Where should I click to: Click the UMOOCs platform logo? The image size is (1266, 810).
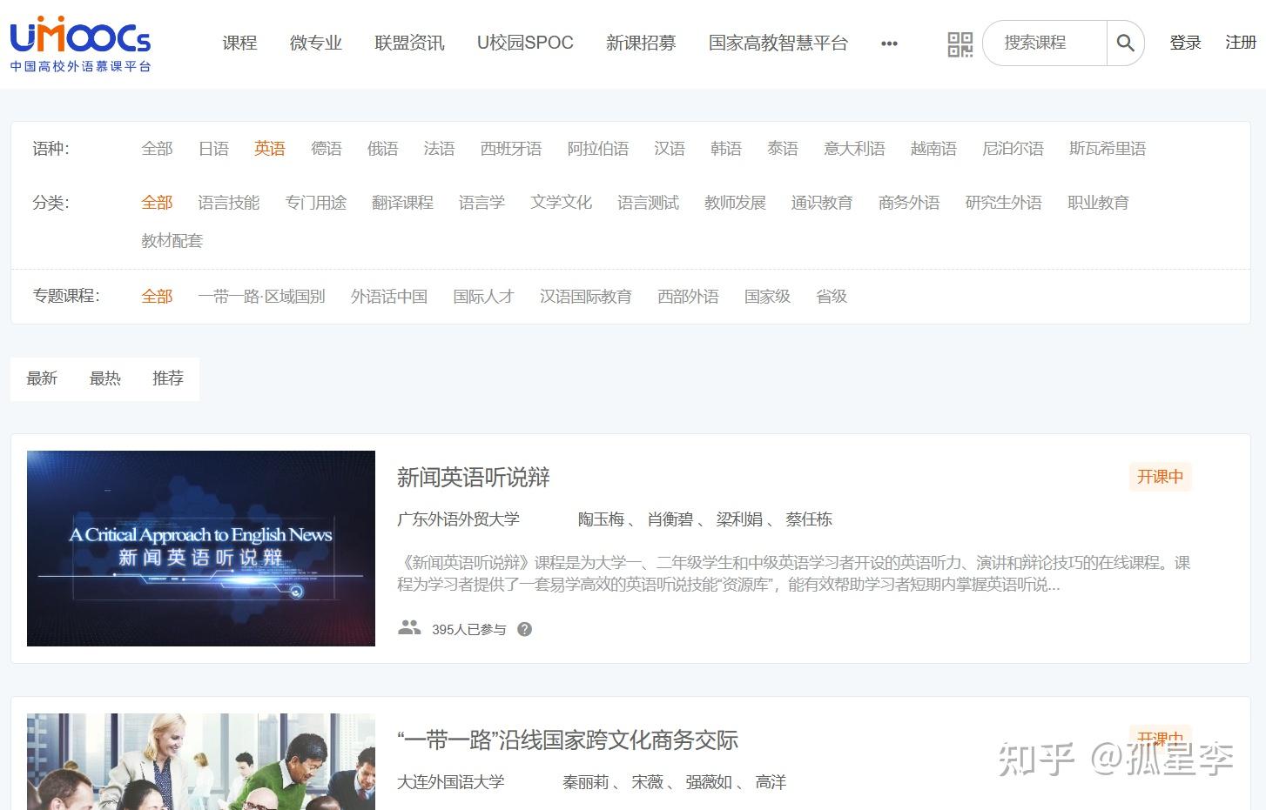79,39
